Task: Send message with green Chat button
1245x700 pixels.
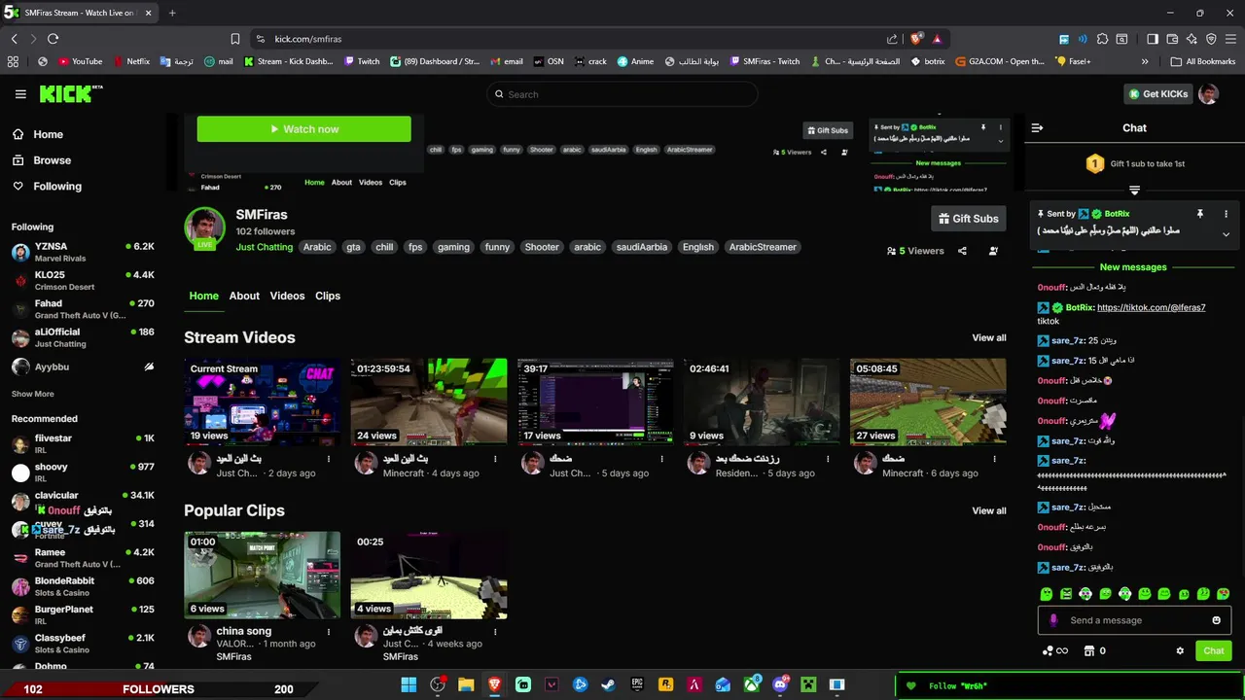Action: 1214,651
